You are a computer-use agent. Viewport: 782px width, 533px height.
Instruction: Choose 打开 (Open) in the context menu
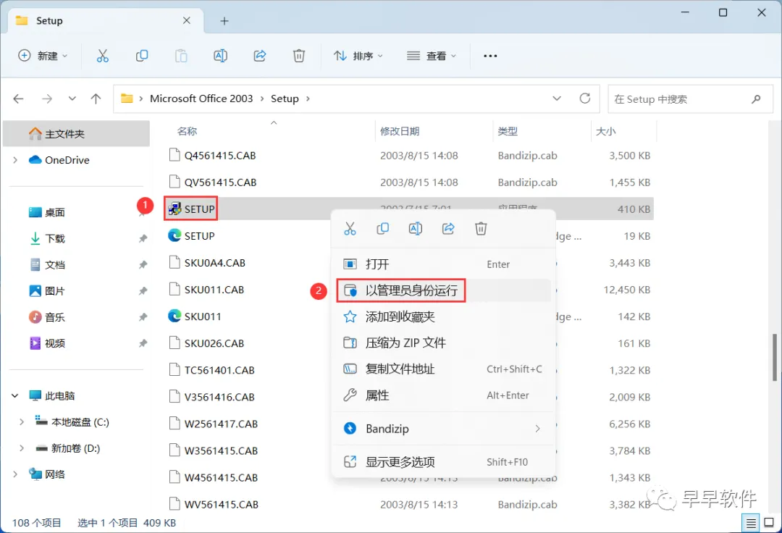(443, 264)
